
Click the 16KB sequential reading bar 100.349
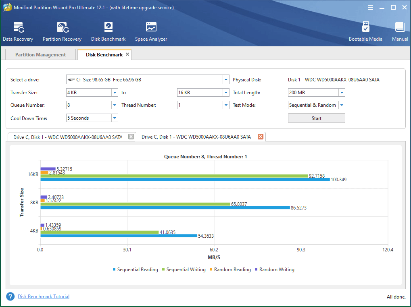coord(185,180)
